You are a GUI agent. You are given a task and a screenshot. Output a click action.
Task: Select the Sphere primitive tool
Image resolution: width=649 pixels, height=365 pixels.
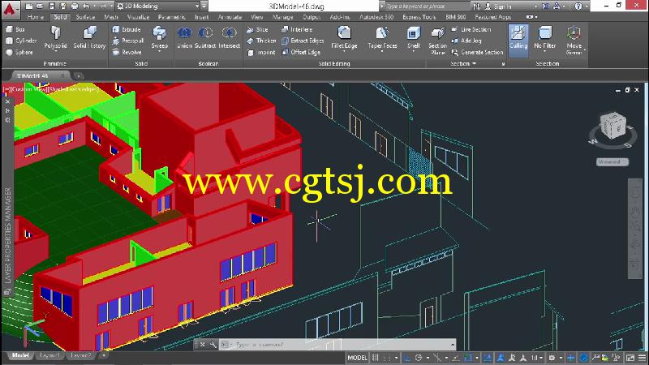19,52
